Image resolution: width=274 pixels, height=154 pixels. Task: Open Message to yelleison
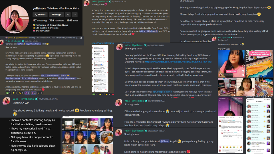click(56, 15)
